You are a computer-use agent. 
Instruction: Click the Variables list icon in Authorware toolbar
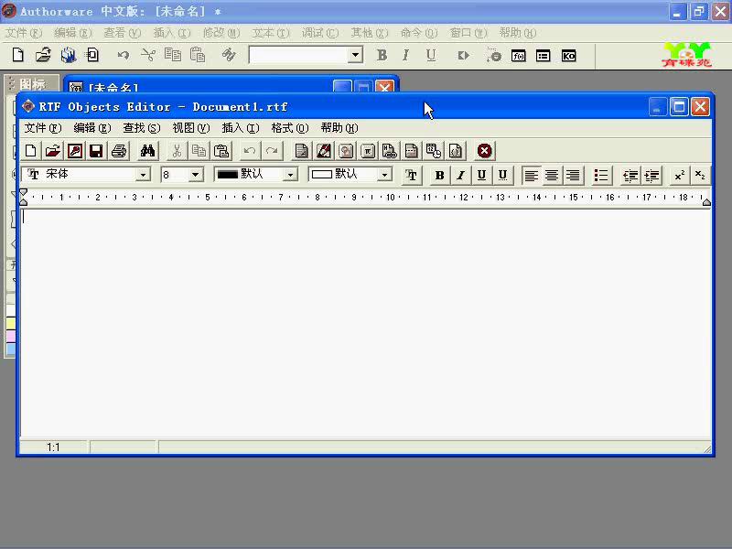[x=543, y=56]
